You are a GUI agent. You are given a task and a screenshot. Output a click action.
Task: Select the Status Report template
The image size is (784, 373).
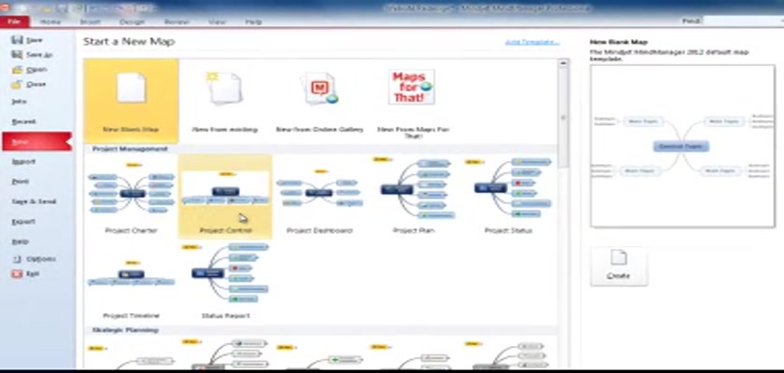point(225,277)
